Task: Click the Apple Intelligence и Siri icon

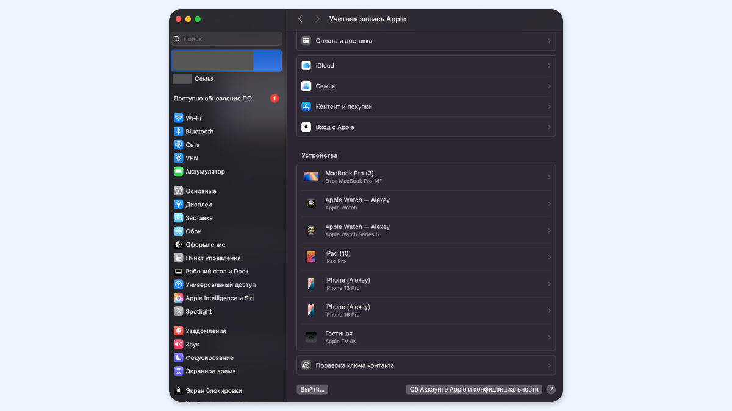Action: [x=178, y=298]
